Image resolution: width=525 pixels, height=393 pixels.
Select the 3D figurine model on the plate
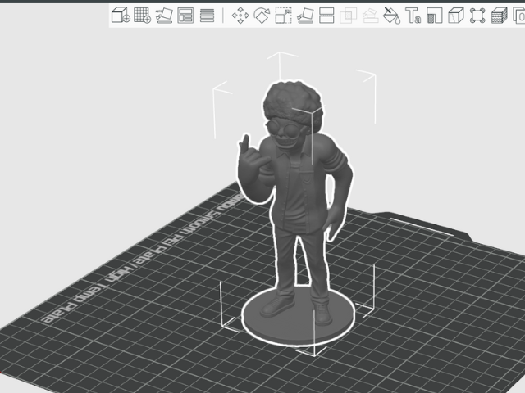295,188
